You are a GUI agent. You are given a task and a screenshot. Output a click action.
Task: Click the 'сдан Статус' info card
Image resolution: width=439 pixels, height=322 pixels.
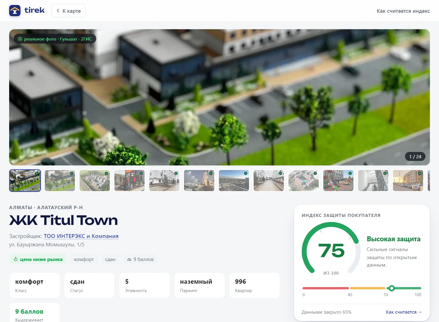point(90,285)
